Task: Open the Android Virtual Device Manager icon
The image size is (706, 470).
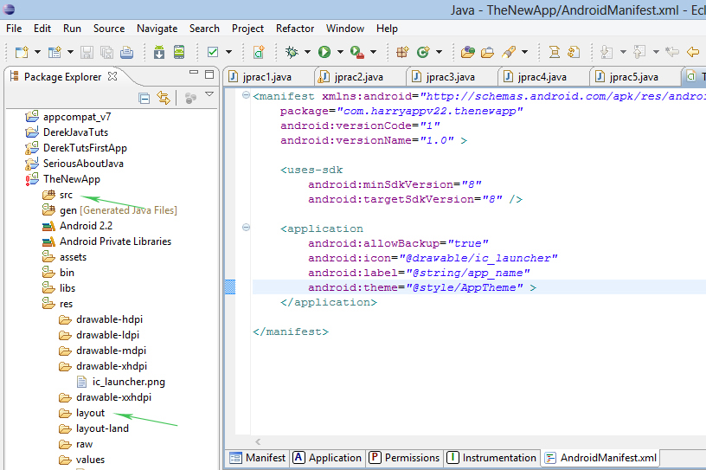Action: tap(179, 52)
